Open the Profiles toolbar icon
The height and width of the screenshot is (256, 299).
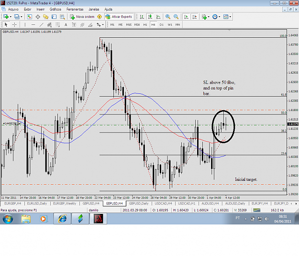coord(17,17)
